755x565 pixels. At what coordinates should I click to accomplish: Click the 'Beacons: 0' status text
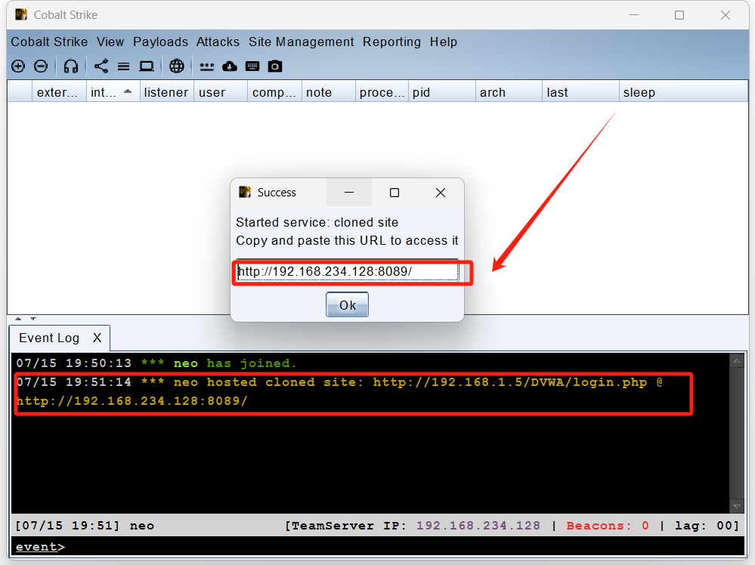coord(608,526)
